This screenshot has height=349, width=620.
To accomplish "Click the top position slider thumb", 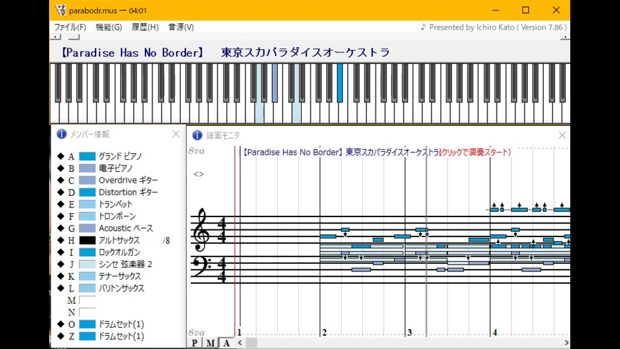I will tap(74, 37).
